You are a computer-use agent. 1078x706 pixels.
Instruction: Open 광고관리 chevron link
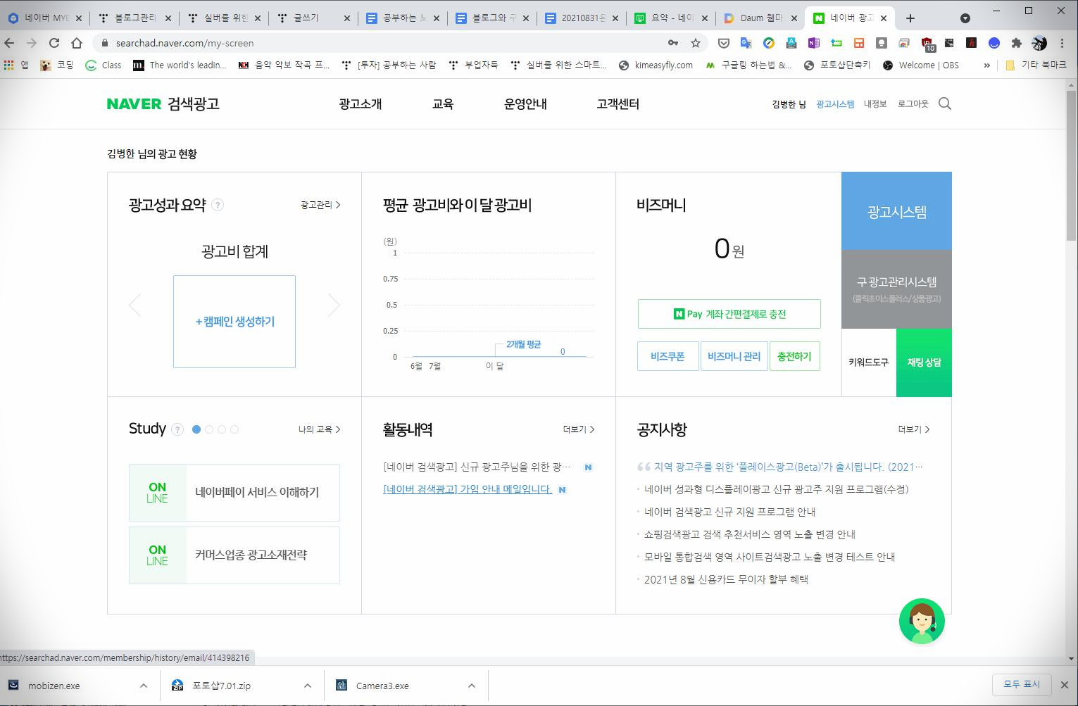(320, 205)
